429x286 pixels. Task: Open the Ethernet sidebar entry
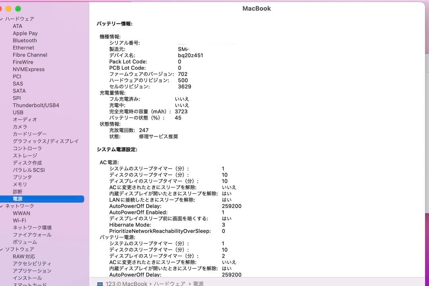23,48
